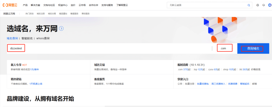Viewport: 272px width, 107px height.
Task: Open the 合作伙伴 menu
Action: (93, 5)
